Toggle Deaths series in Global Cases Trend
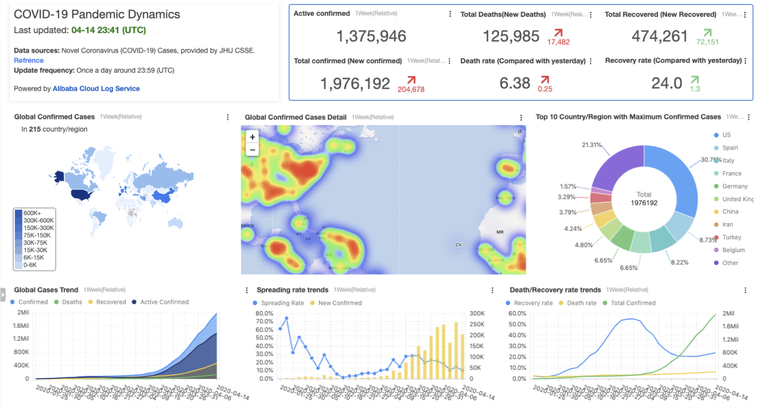 click(68, 302)
